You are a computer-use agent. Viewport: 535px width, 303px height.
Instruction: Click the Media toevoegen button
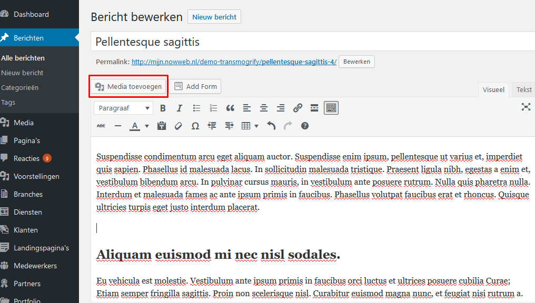tap(128, 86)
